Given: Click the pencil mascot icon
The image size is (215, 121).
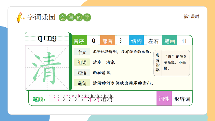Looking at the screenshot, I should pyautogui.click(x=20, y=17).
